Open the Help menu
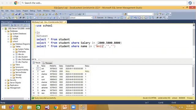This screenshot has height=110, width=196. (53, 11)
